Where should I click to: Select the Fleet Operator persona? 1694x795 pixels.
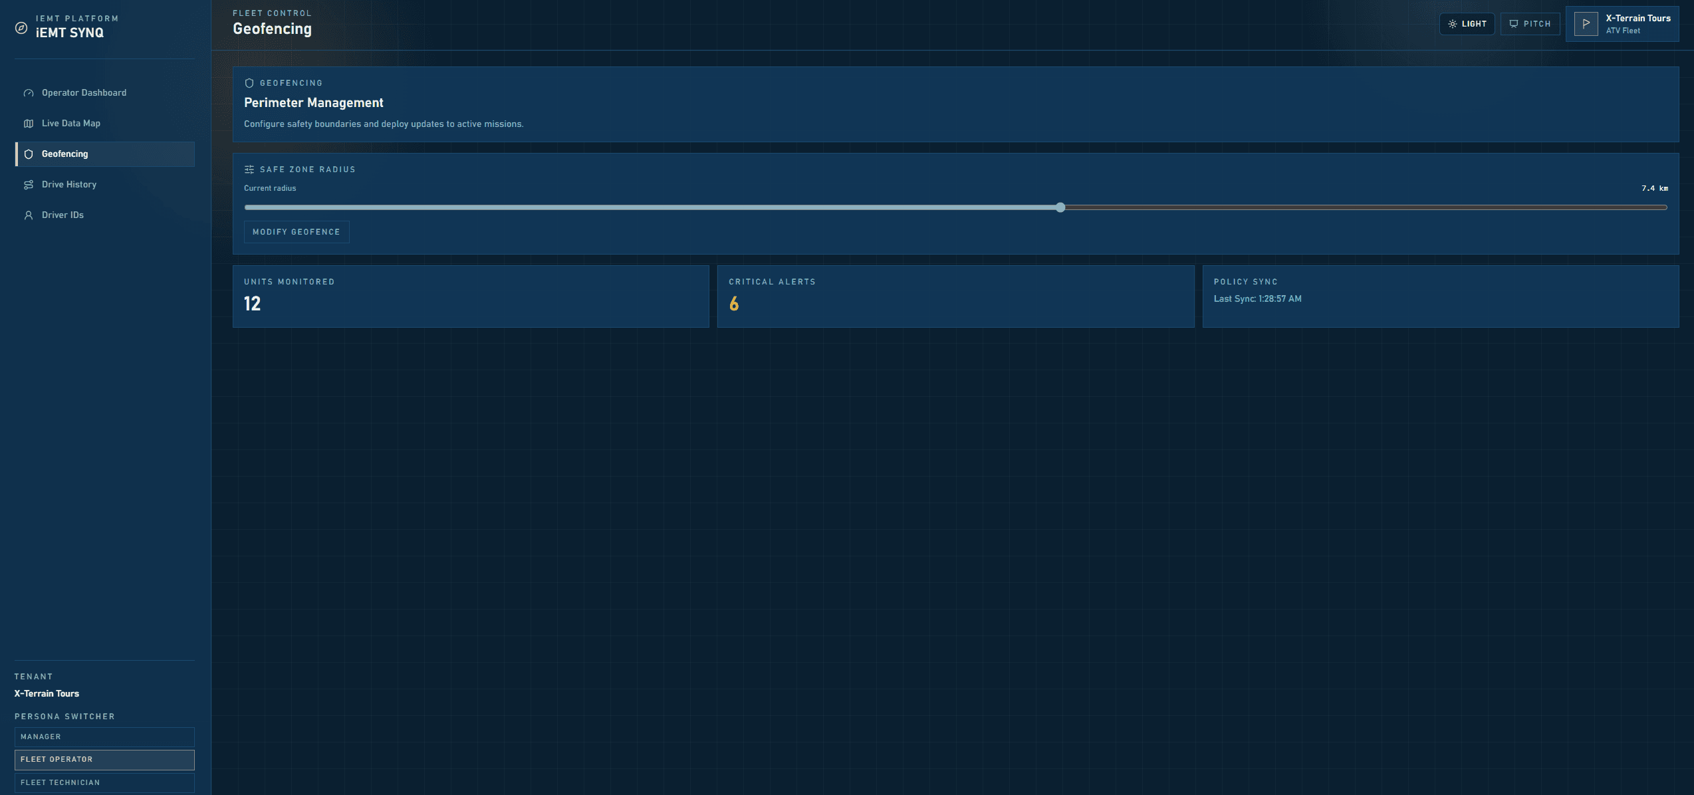tap(104, 759)
